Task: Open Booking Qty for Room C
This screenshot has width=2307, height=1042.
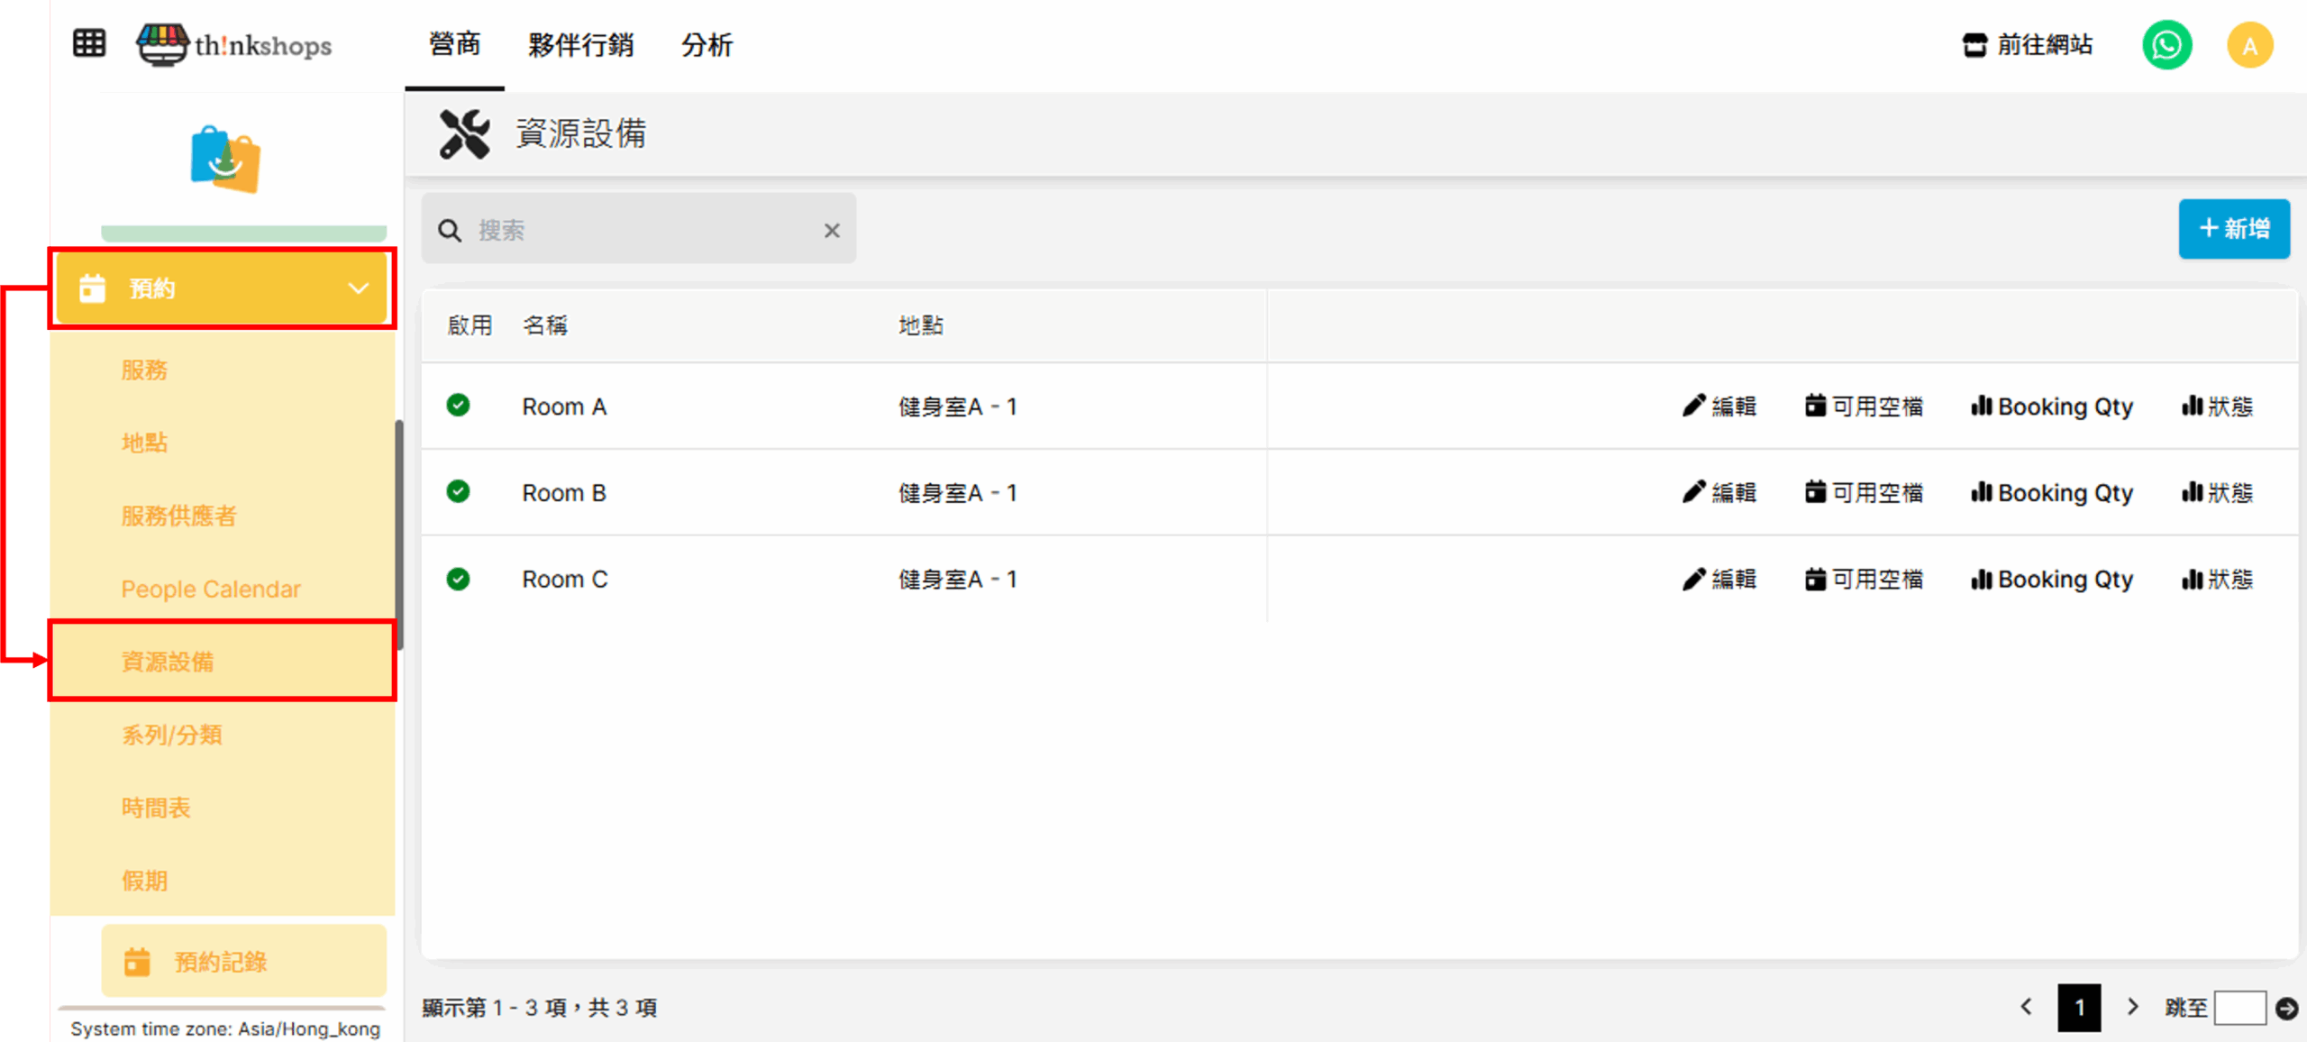Action: [x=2052, y=580]
